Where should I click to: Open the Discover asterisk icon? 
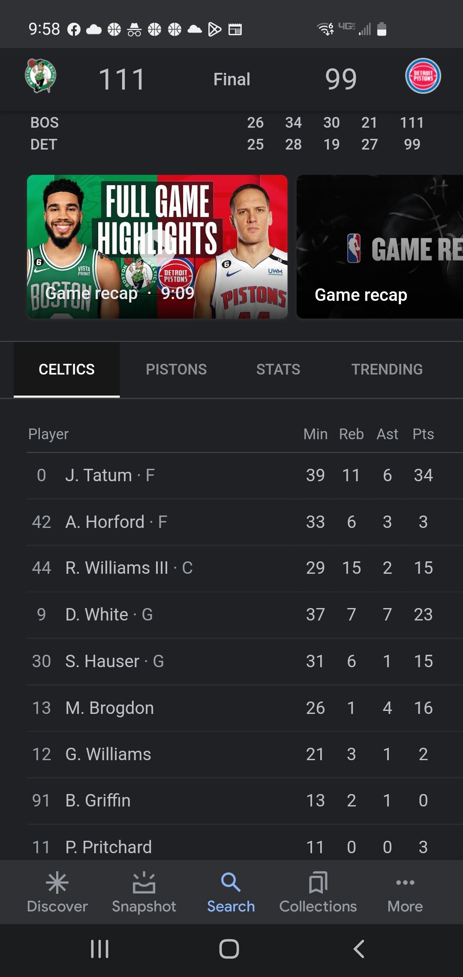click(57, 883)
